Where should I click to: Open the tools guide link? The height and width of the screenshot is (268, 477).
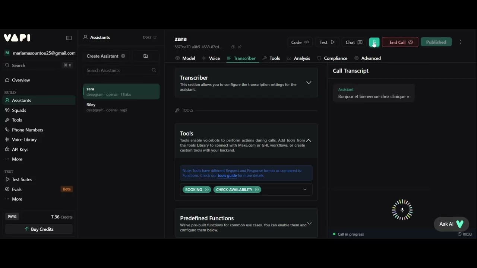coord(227,176)
